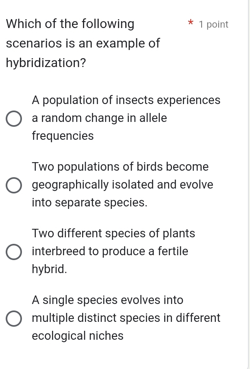Click the phrase 'interbreed to produce a fertile hybrid'
Viewport: 250px width, 369px height.
[x=110, y=251]
